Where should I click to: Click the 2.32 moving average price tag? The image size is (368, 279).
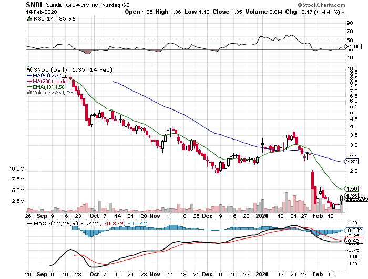(352, 161)
